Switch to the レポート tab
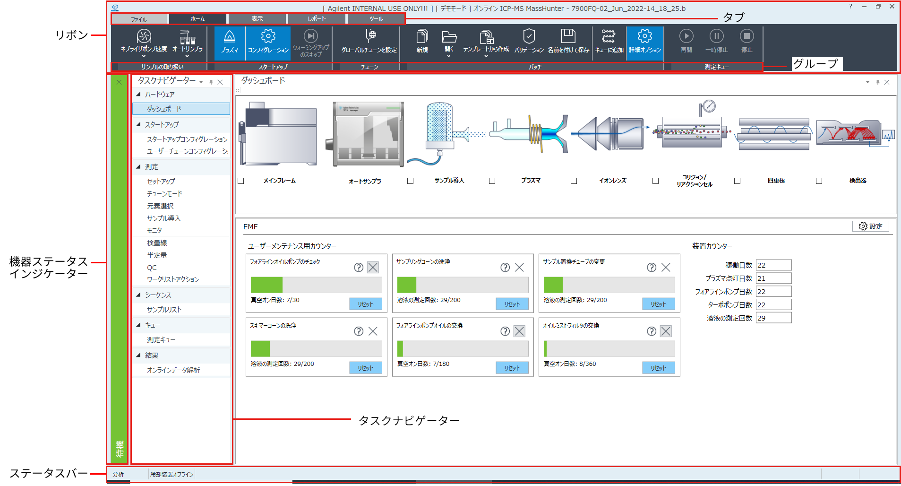Viewport: 901px width, 486px height. coord(317,19)
